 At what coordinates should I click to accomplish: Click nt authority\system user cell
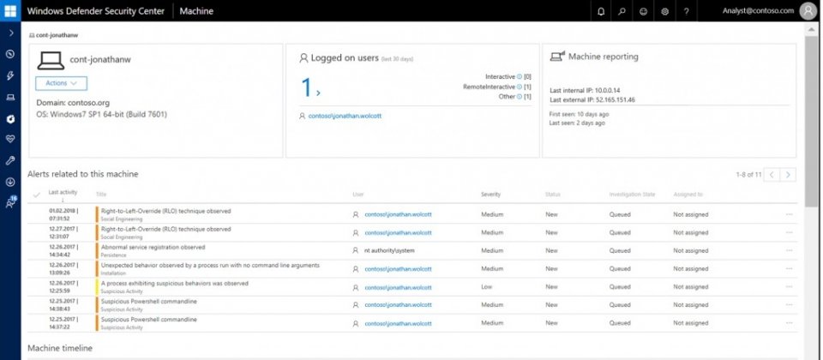[x=389, y=251]
